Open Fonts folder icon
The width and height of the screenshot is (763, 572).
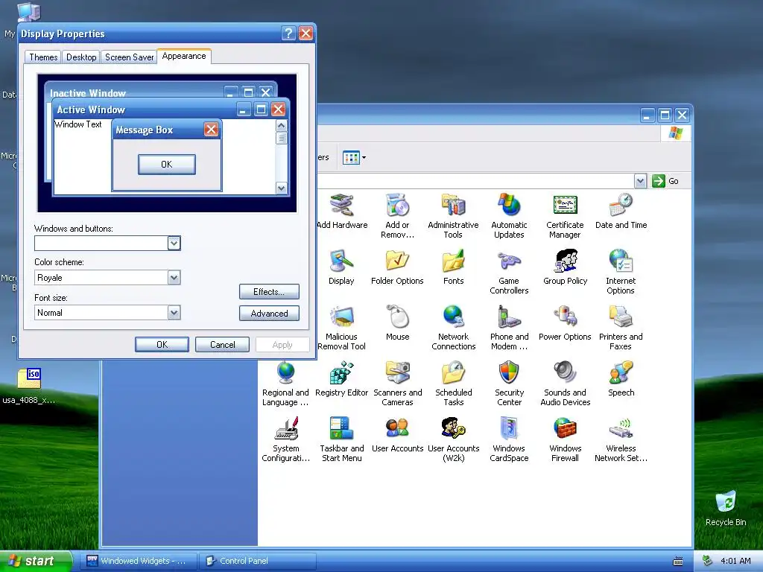coord(453,267)
